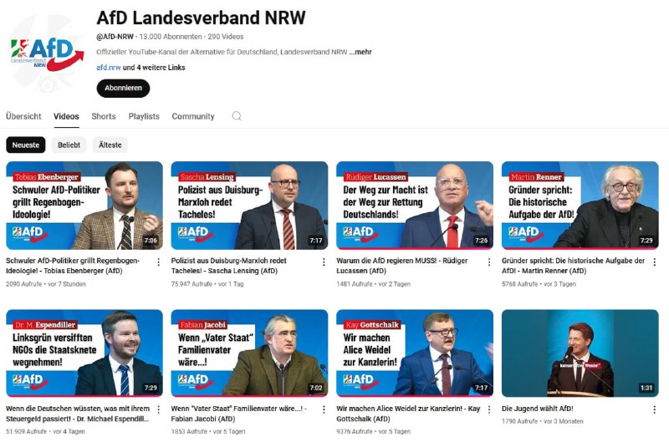Open more options for Die Jugend wählt AfD
This screenshot has width=669, height=442.
pos(655,409)
